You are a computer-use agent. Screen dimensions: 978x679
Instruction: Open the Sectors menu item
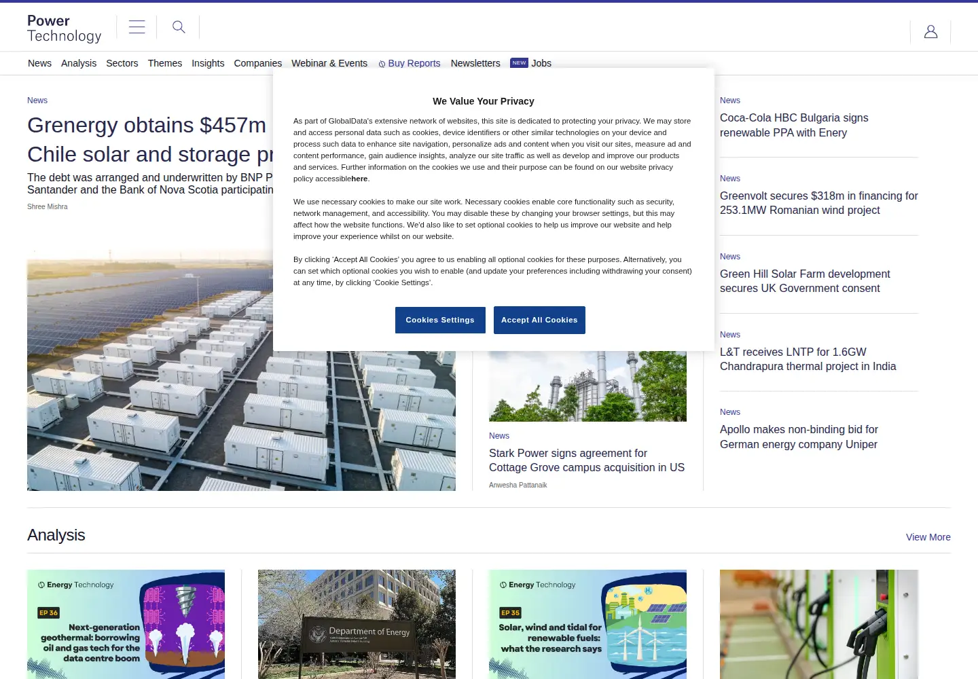point(122,63)
